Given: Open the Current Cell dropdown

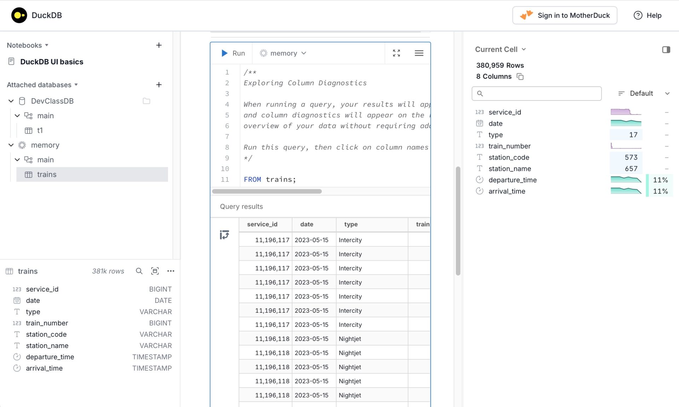Looking at the screenshot, I should (x=500, y=49).
